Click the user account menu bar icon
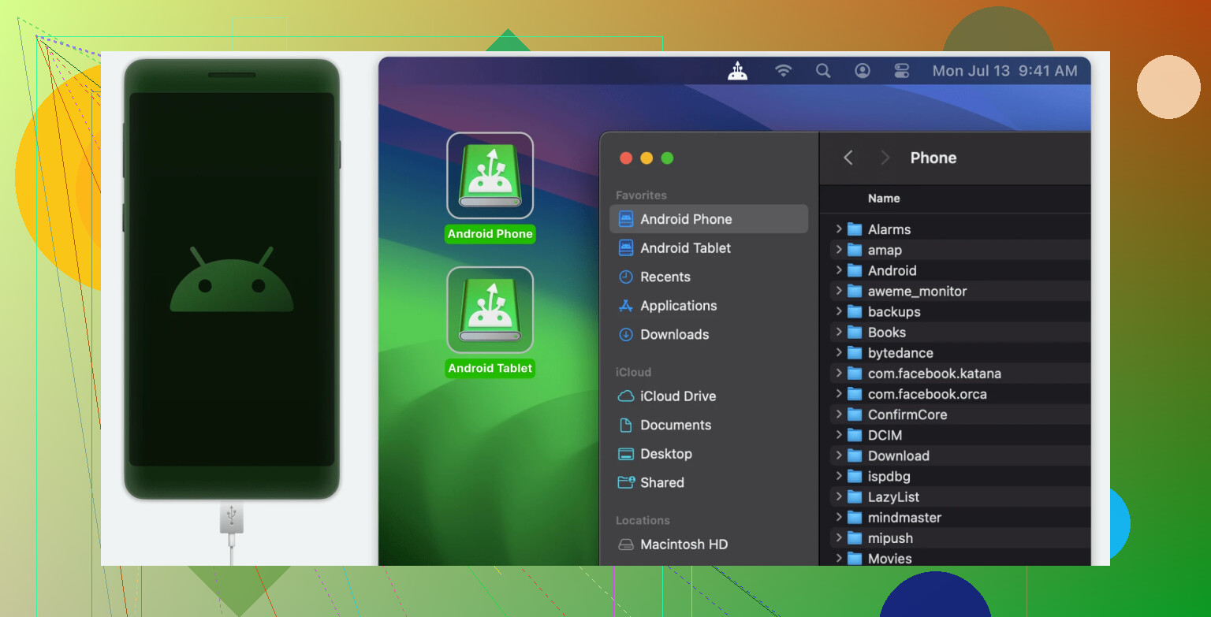 click(863, 71)
